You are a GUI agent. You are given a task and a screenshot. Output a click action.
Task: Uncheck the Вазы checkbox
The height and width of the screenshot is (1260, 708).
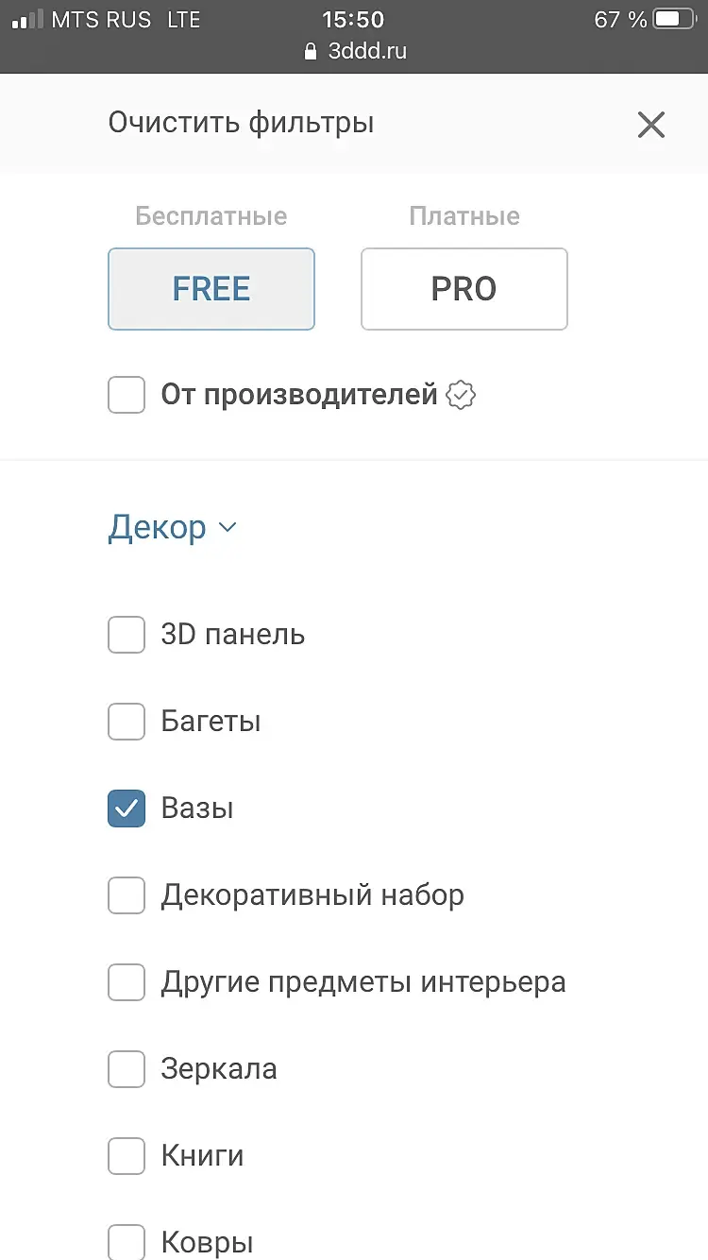click(126, 809)
